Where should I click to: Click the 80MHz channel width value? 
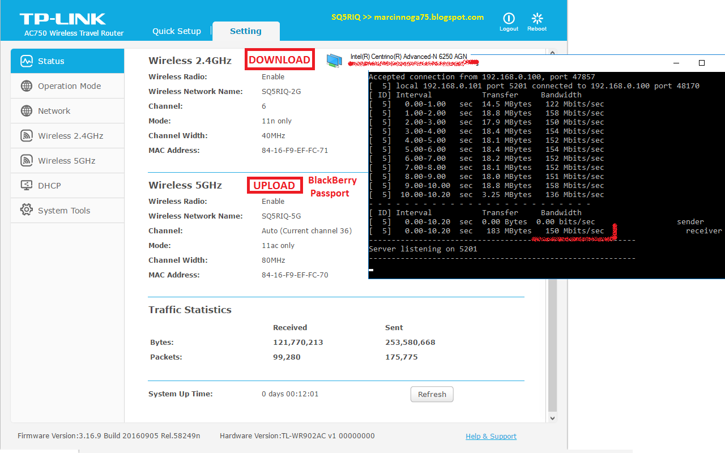pyautogui.click(x=274, y=260)
